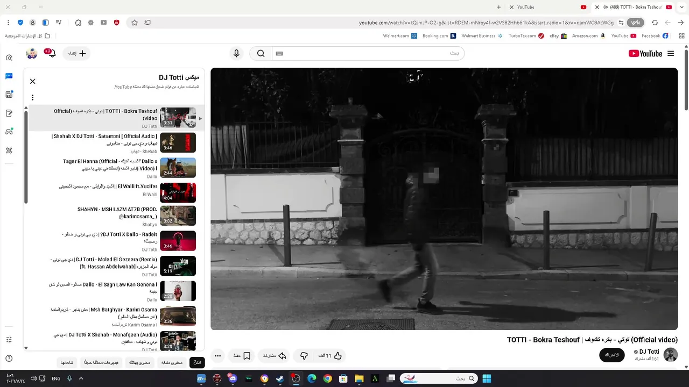Show hidden system tray icons chevron
The width and height of the screenshot is (689, 387).
[x=81, y=378]
